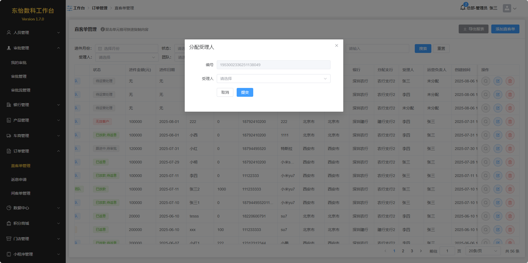Click the edit icon in the second row
This screenshot has width=528, height=263.
coord(498,95)
